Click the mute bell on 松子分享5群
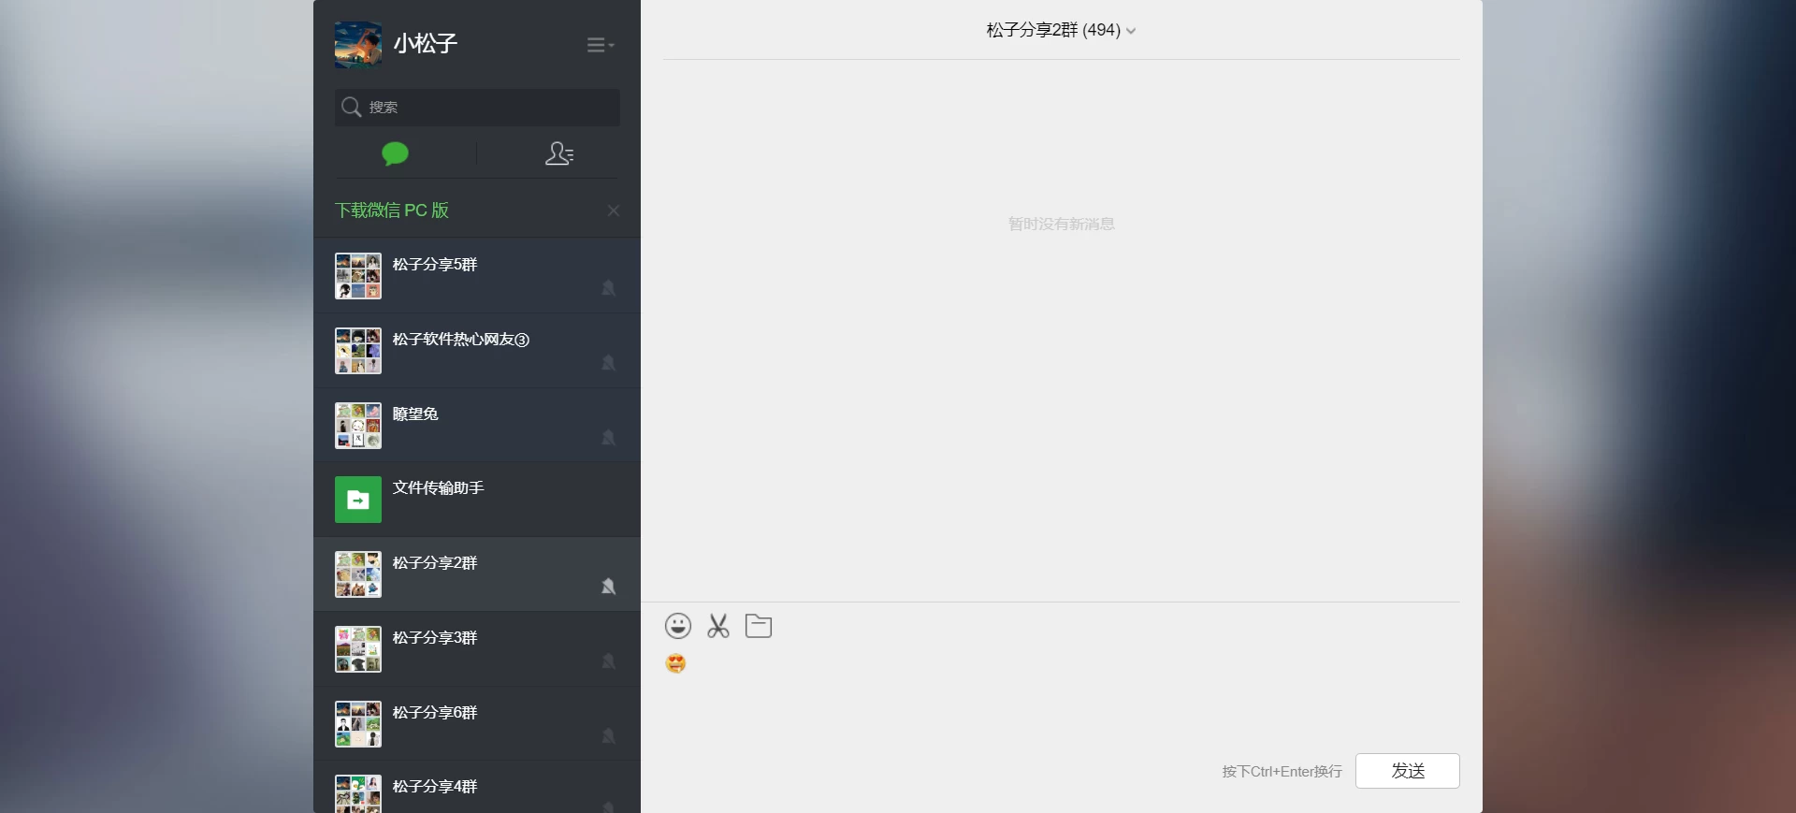The image size is (1796, 813). (608, 288)
